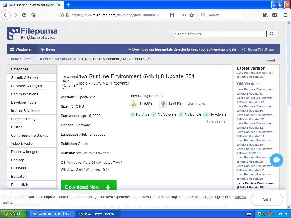The height and width of the screenshot is (218, 291).
Task: Show site information icon in address bar
Action: pos(61,15)
